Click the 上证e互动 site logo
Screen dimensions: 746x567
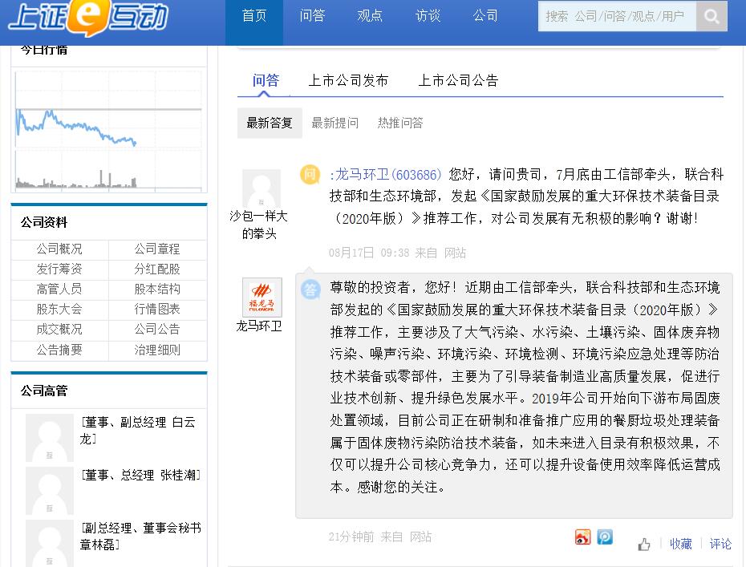(x=88, y=18)
